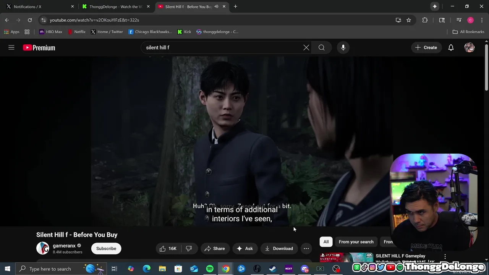489x275 pixels.
Task: Click the Create button
Action: pyautogui.click(x=426, y=47)
